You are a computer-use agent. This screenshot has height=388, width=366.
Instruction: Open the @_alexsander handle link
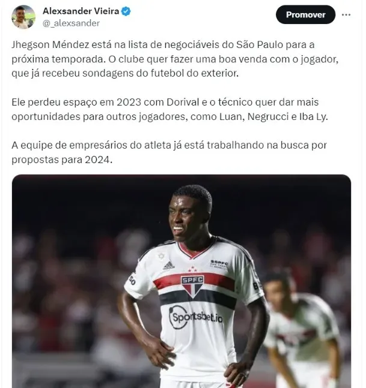71,23
